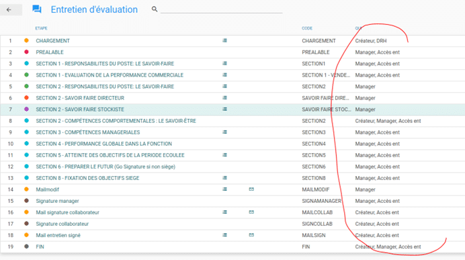Open list icon for SECTION 1 - RESPONSABILITES row
Image resolution: width=465 pixels, height=260 pixels.
[x=225, y=63]
